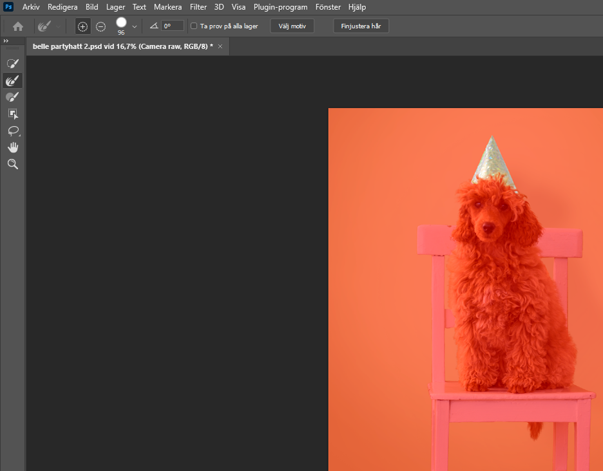Select the Quick Selection tool

point(12,63)
